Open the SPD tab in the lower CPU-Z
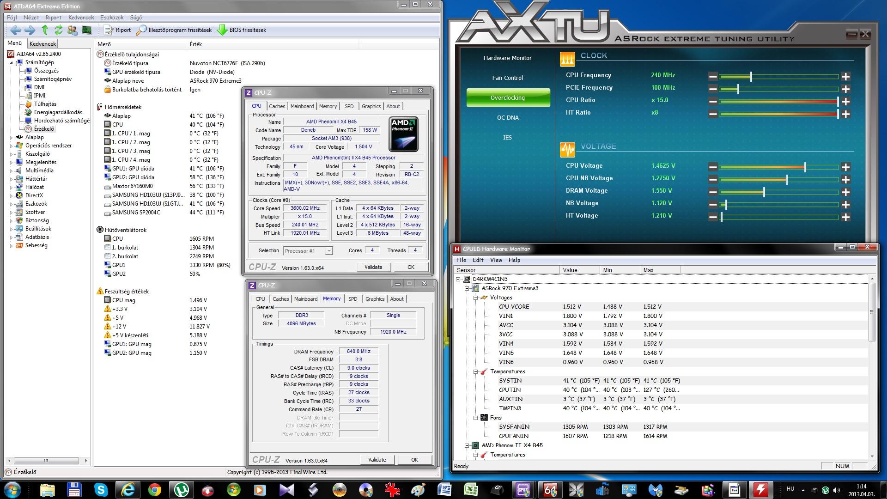This screenshot has height=499, width=887. pos(353,299)
